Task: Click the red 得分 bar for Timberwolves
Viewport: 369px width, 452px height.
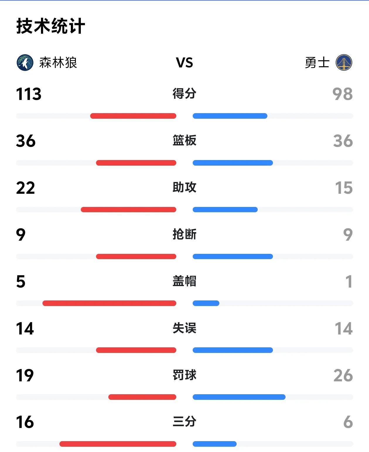Action: click(x=133, y=116)
